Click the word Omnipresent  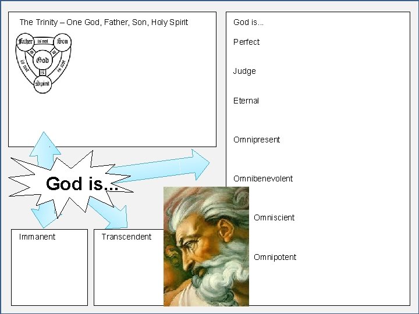click(x=257, y=140)
